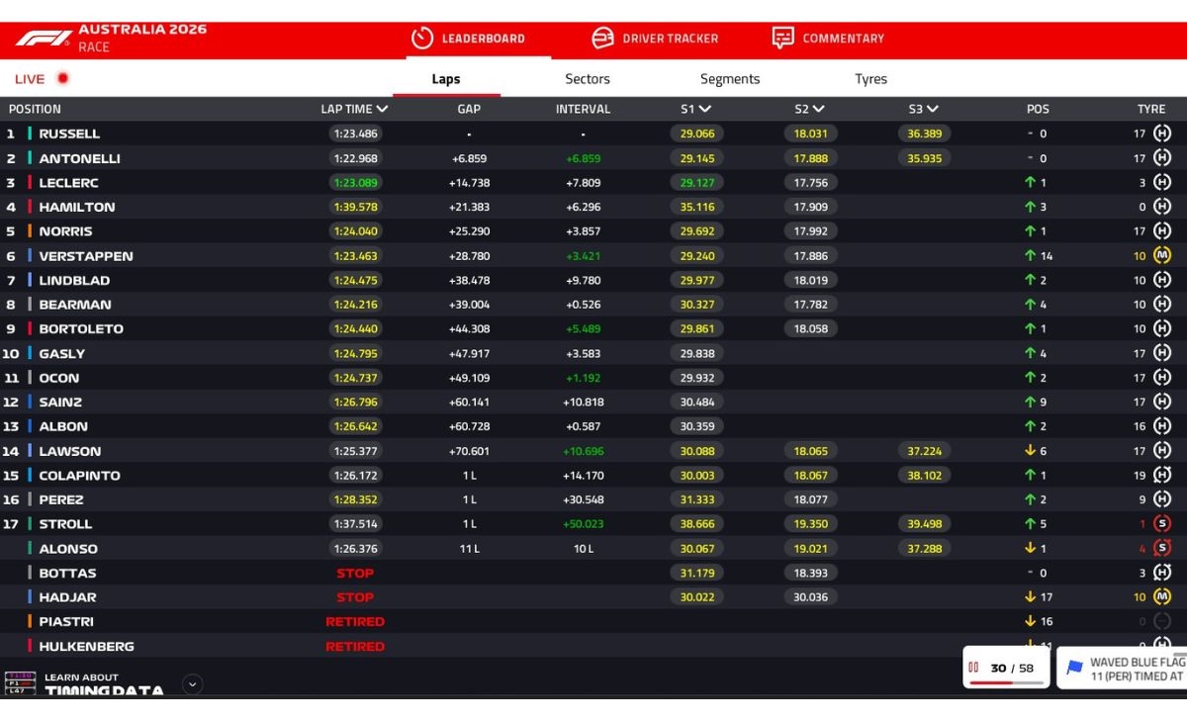Screen dimensions: 1187x721
Task: Switch to the Sectors tab
Action: pyautogui.click(x=588, y=79)
